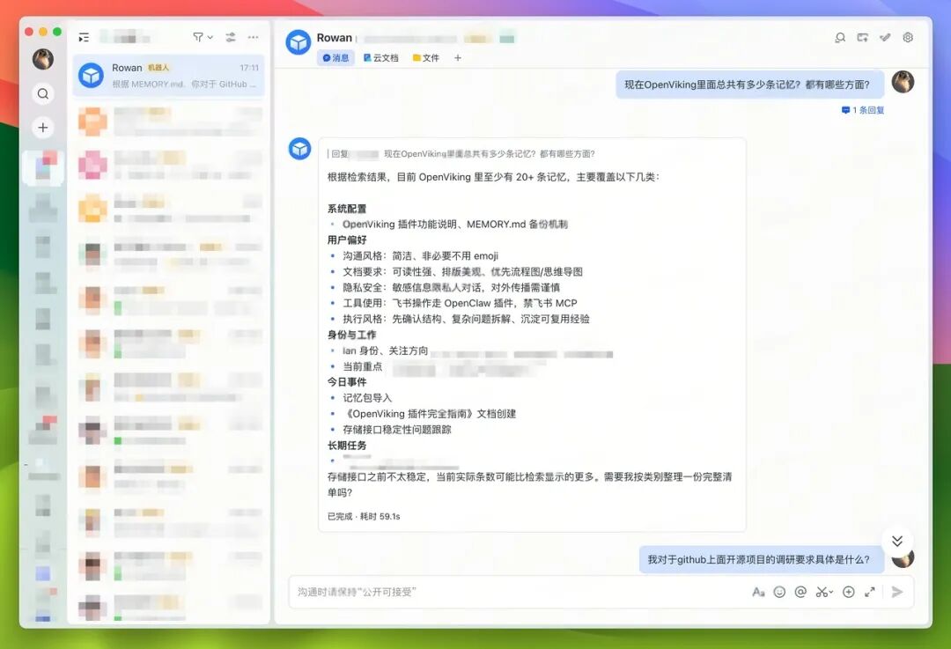Click the 机器人 tag beside Rowan

[158, 68]
